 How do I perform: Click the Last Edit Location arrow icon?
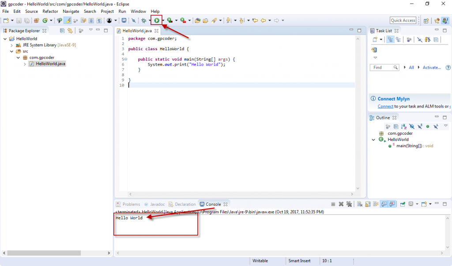[x=255, y=20]
